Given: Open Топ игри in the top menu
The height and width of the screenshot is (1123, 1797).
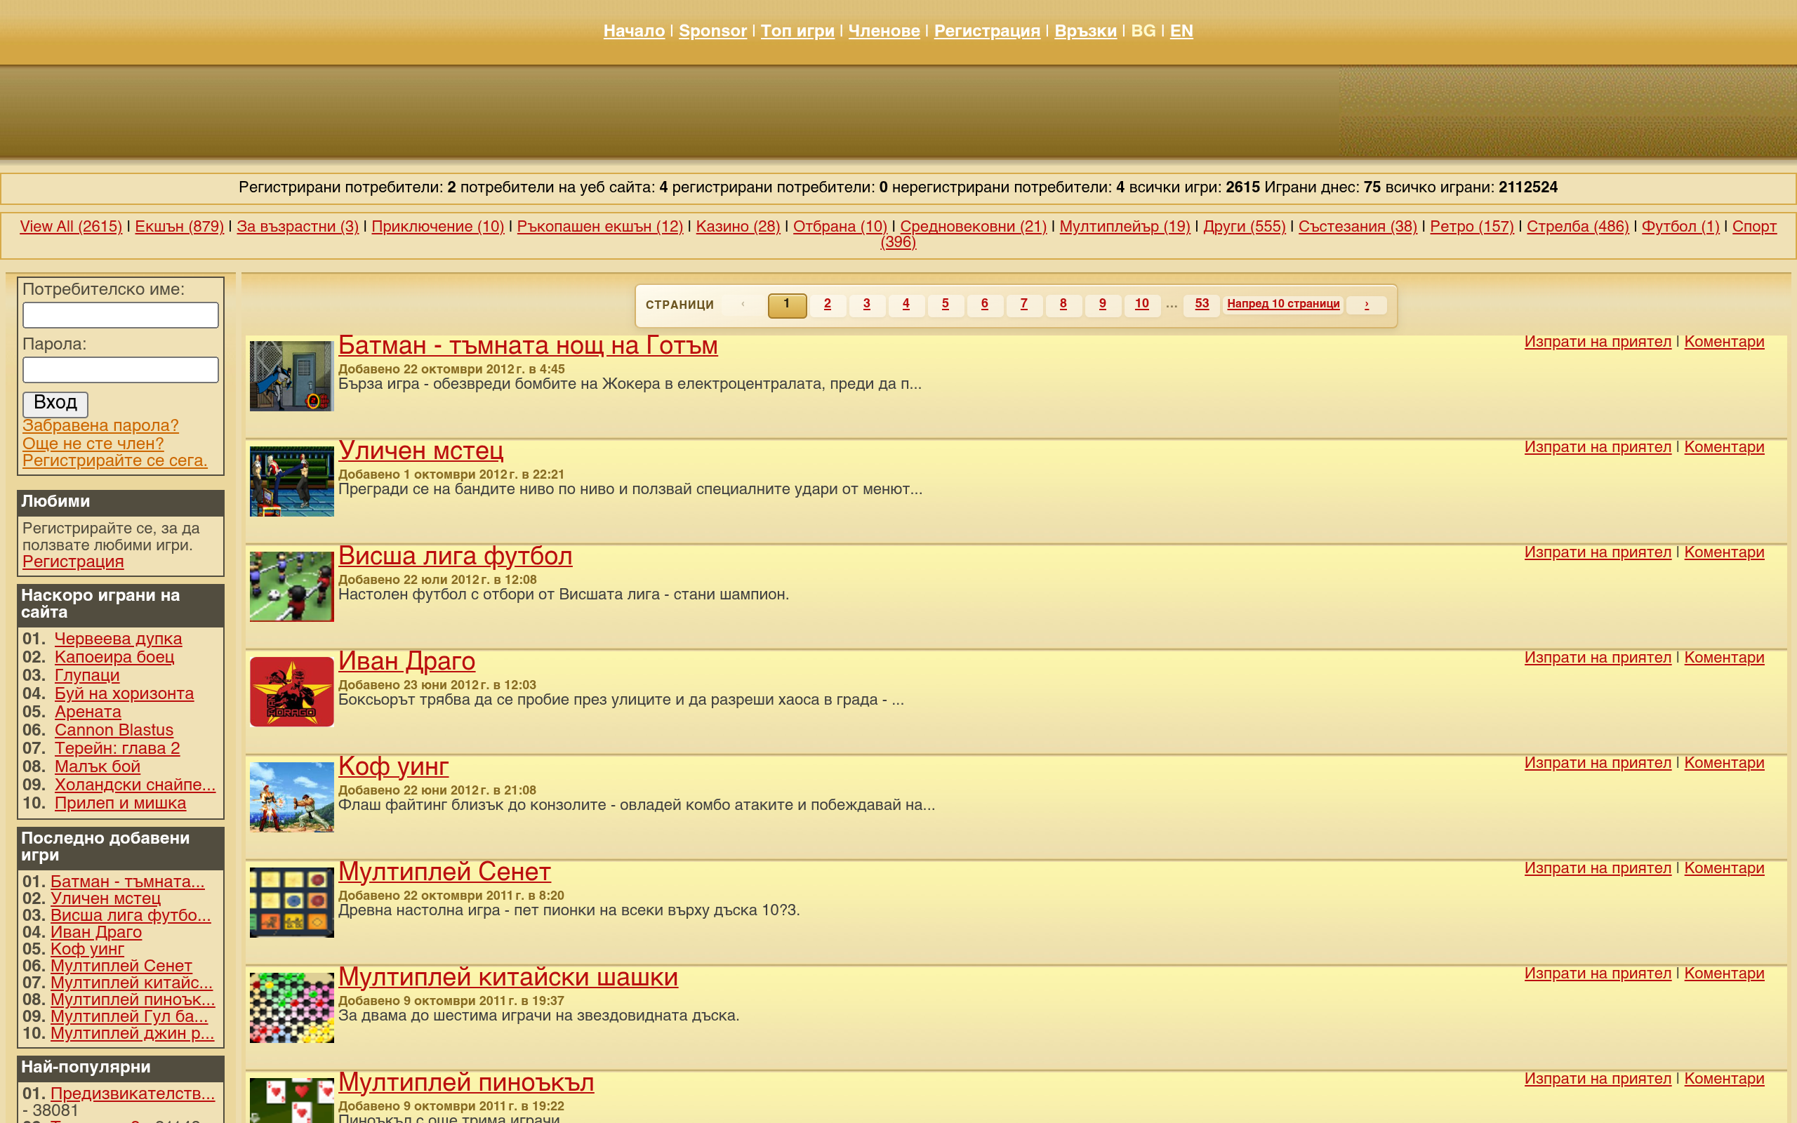Looking at the screenshot, I should point(797,31).
